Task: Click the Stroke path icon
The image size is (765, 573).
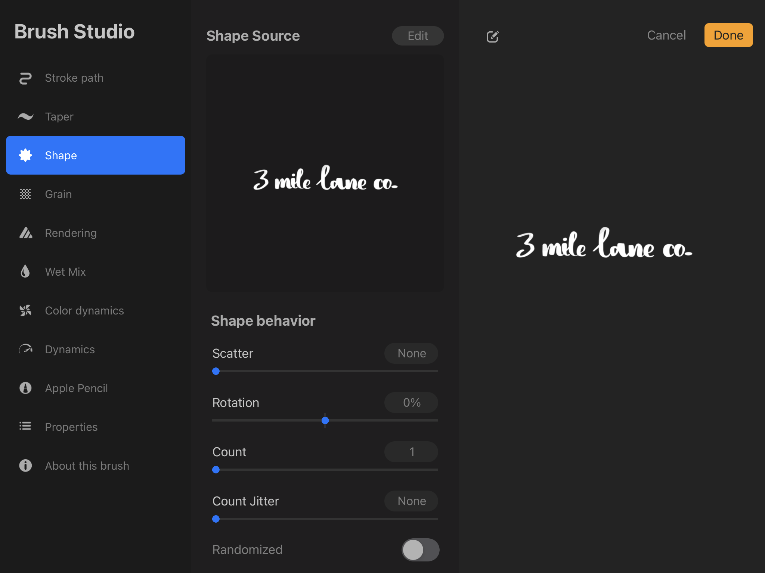Action: pos(25,78)
